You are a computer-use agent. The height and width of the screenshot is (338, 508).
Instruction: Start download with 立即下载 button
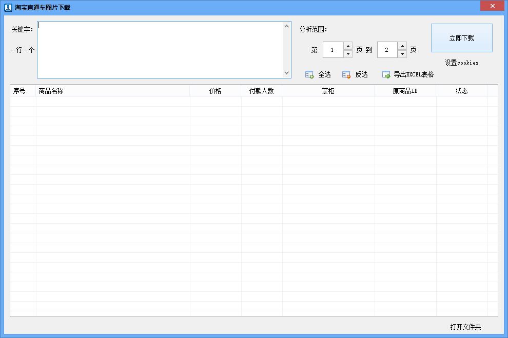461,38
